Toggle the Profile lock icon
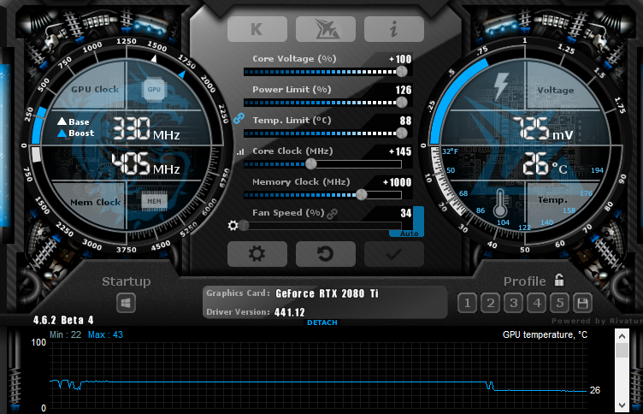The height and width of the screenshot is (414, 643). pos(559,281)
